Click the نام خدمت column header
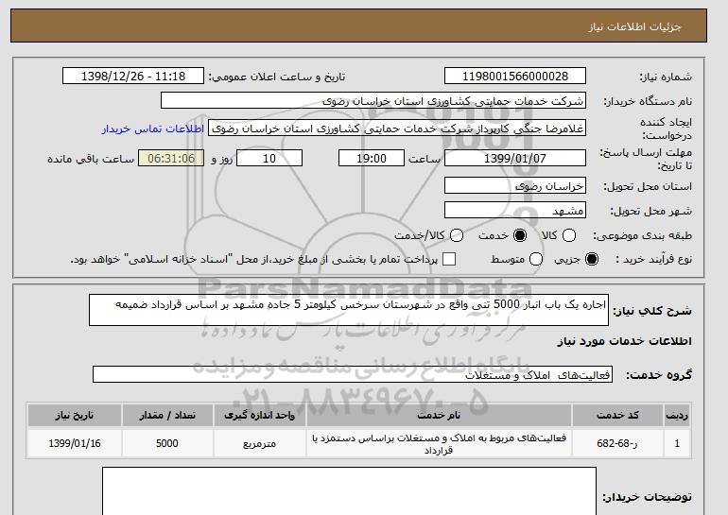This screenshot has height=515, width=728. tap(439, 415)
